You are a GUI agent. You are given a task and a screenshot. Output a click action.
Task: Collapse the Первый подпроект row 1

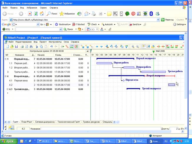tap(6, 59)
